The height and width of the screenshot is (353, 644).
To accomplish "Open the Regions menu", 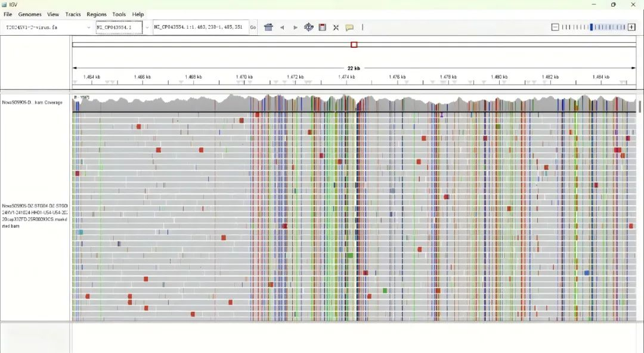I will pos(97,14).
